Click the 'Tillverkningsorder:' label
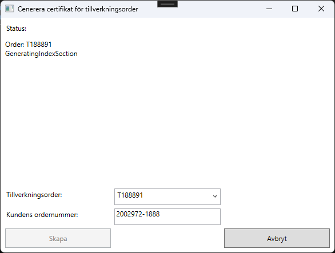 pyautogui.click(x=34, y=195)
